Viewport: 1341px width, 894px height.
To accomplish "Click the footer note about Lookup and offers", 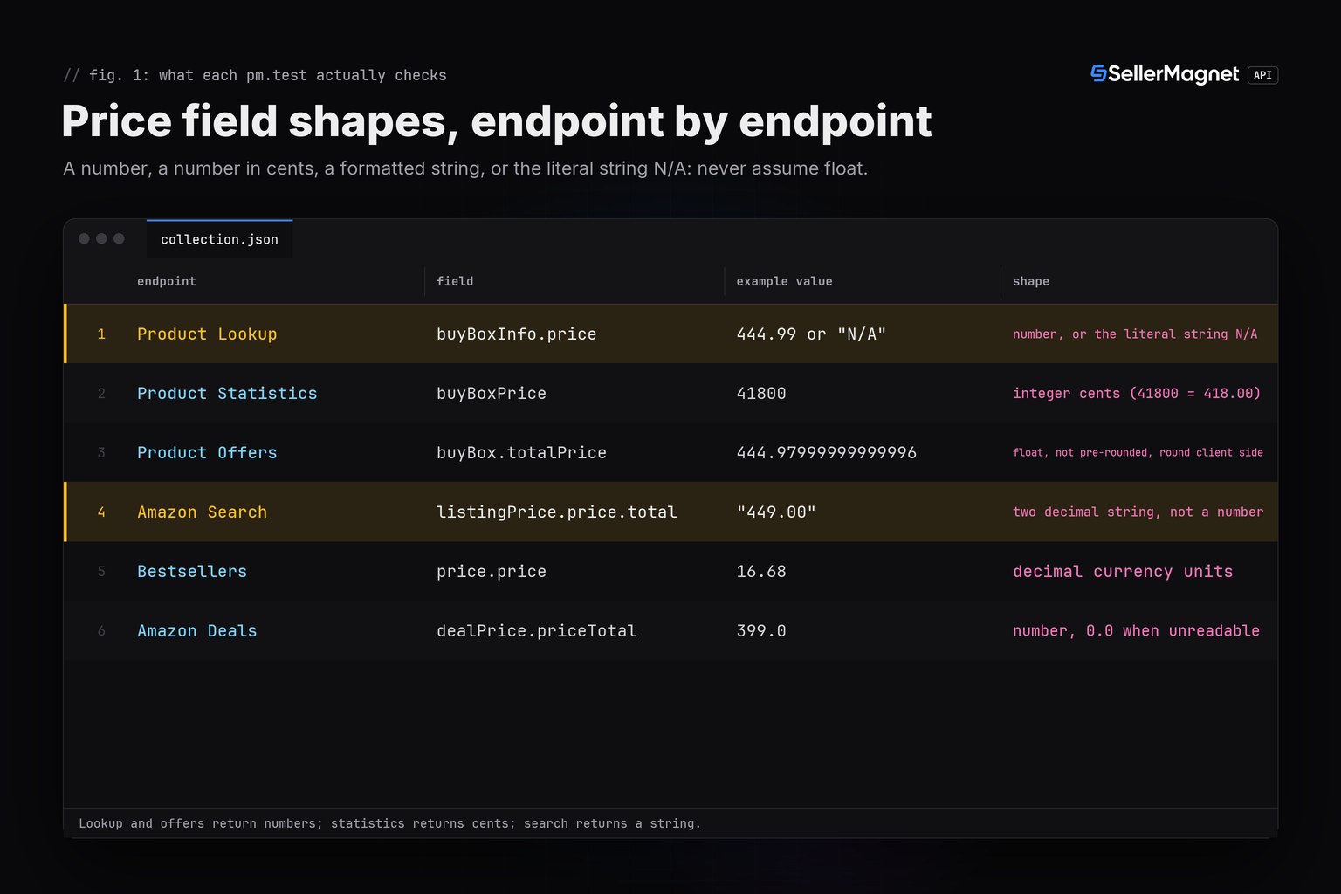I will pos(389,823).
